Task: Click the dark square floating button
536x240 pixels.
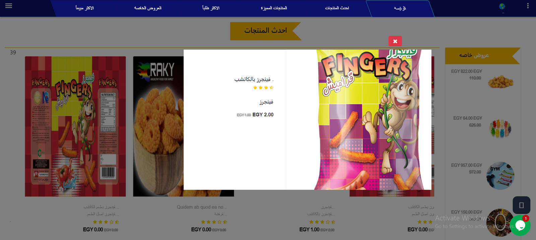Action: pos(521,205)
